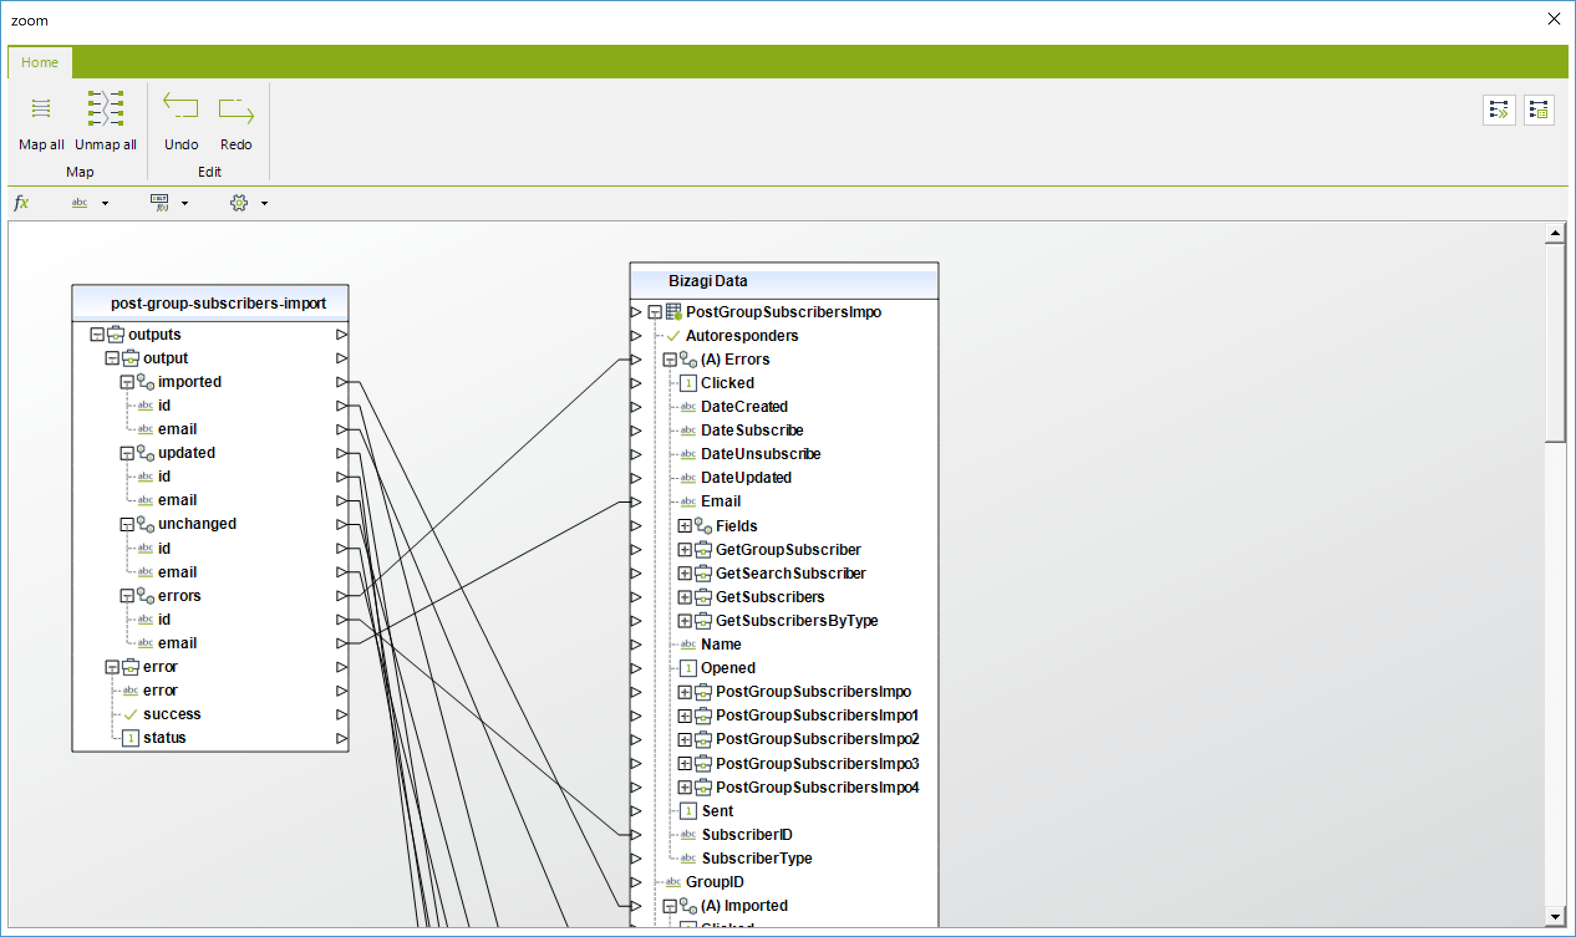This screenshot has height=937, width=1576.
Task: Open the fx function editor
Action: (22, 203)
